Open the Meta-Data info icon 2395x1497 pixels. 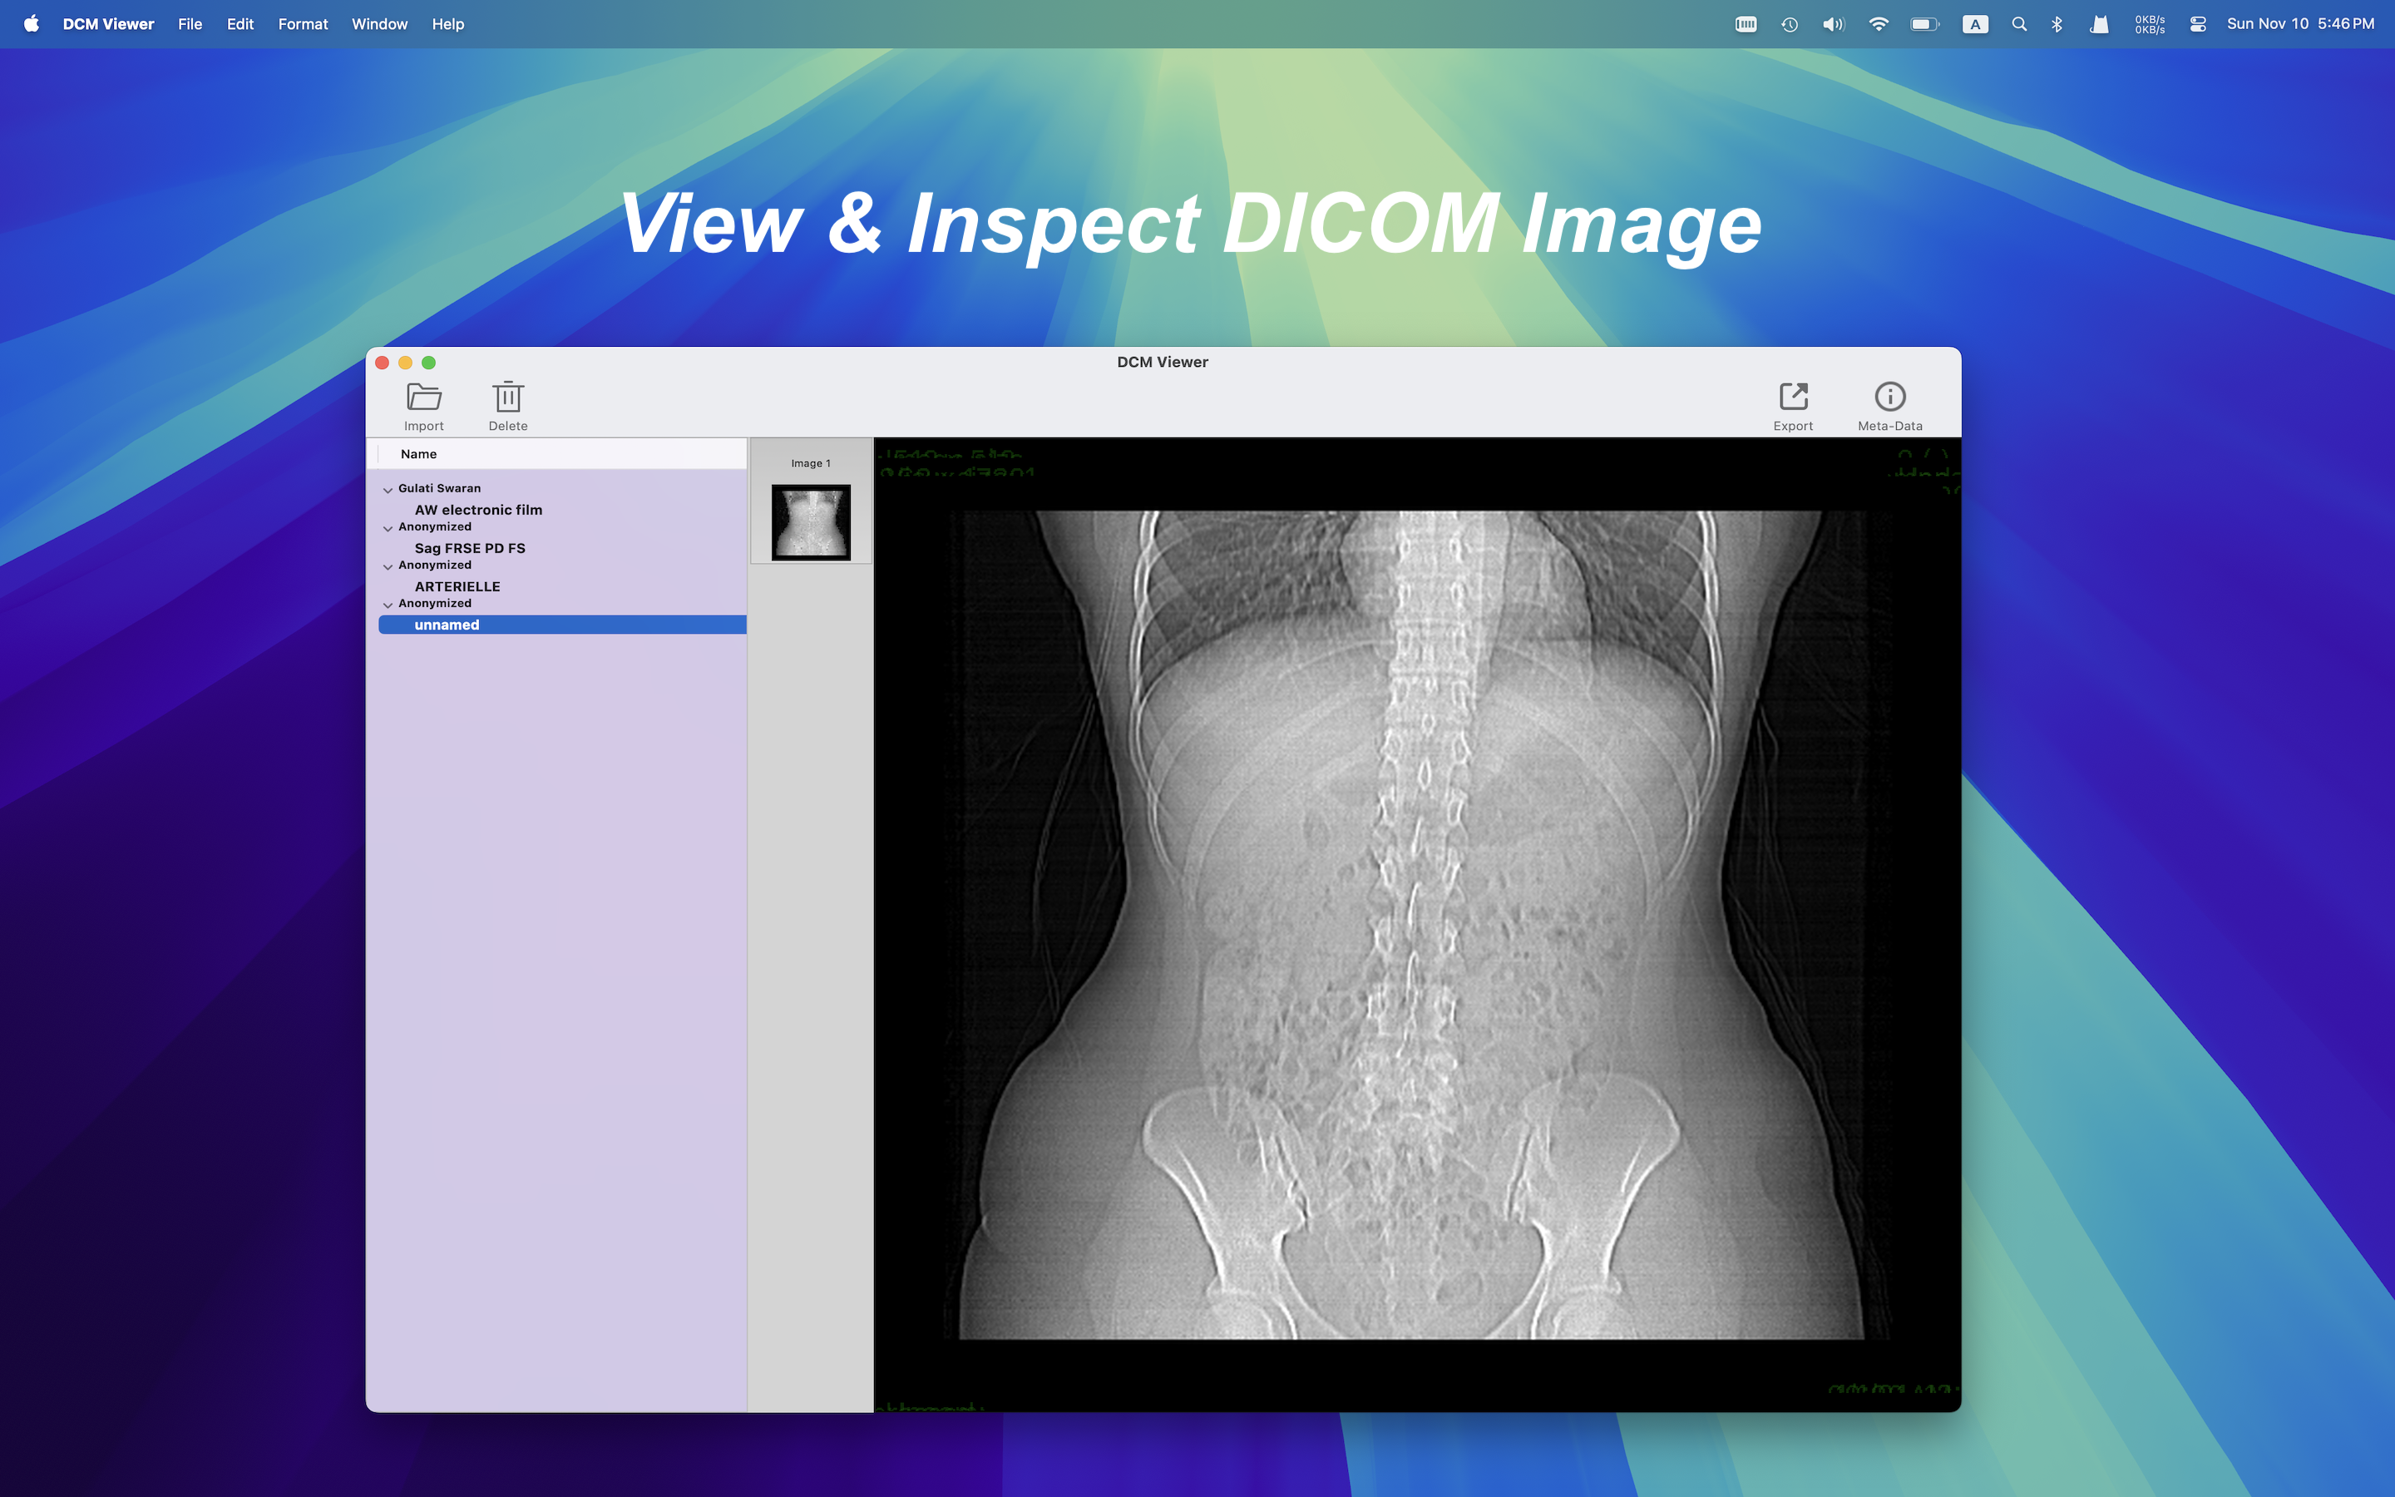coord(1889,396)
